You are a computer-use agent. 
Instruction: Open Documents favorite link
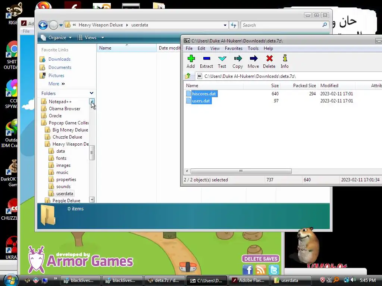pyautogui.click(x=60, y=67)
